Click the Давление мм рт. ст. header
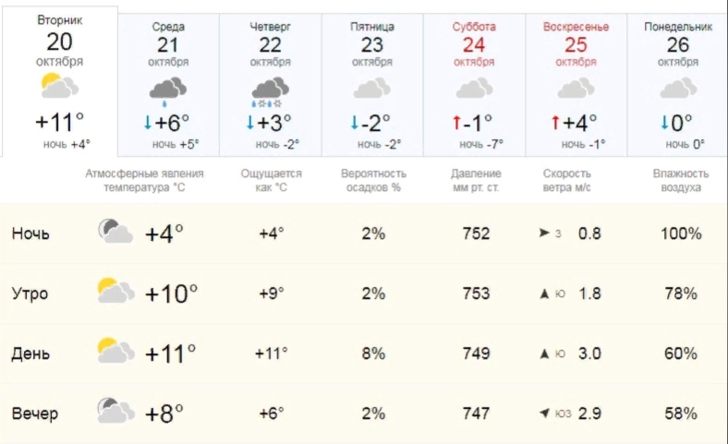The width and height of the screenshot is (728, 444). [x=476, y=180]
